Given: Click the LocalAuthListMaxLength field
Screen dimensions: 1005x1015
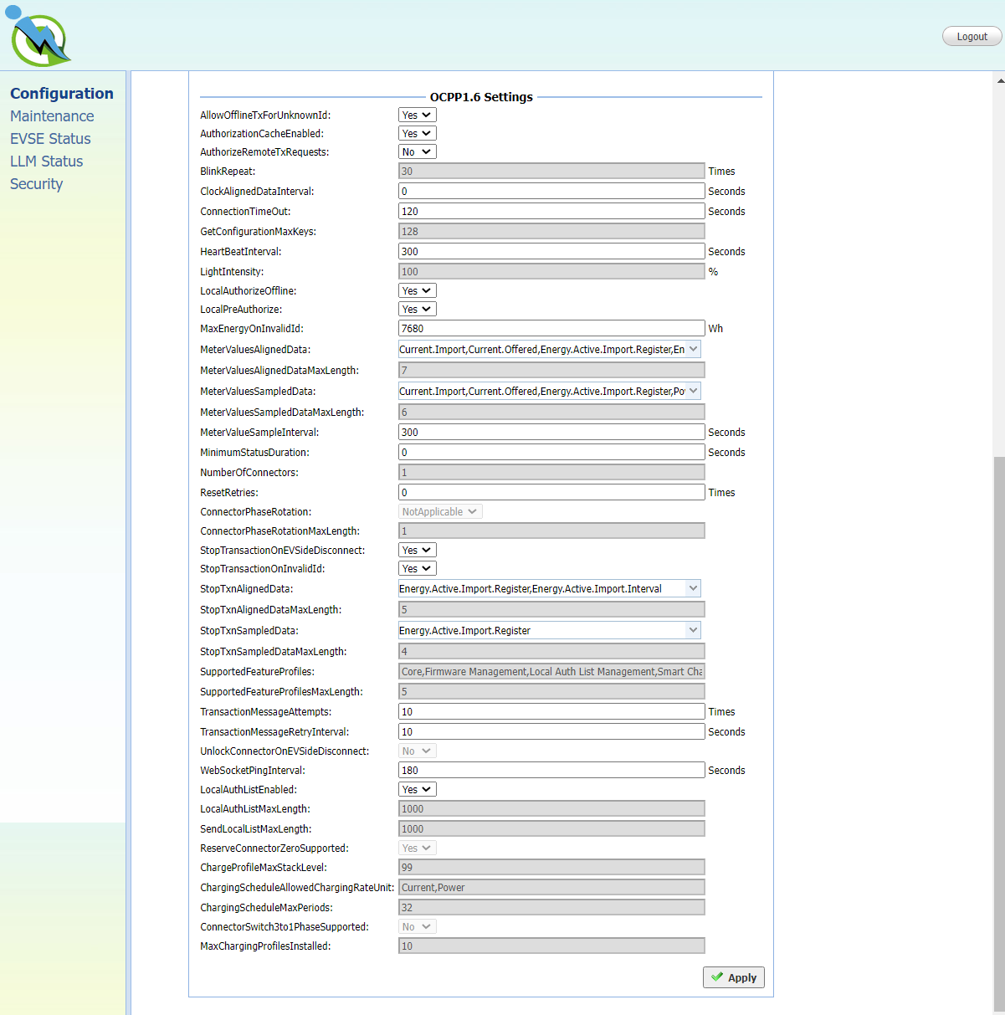Looking at the screenshot, I should [x=551, y=809].
